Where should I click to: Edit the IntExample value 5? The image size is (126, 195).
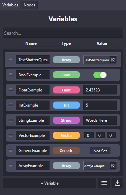coord(100,105)
